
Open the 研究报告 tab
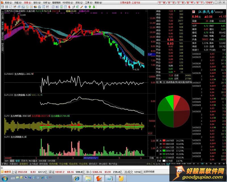44,164
